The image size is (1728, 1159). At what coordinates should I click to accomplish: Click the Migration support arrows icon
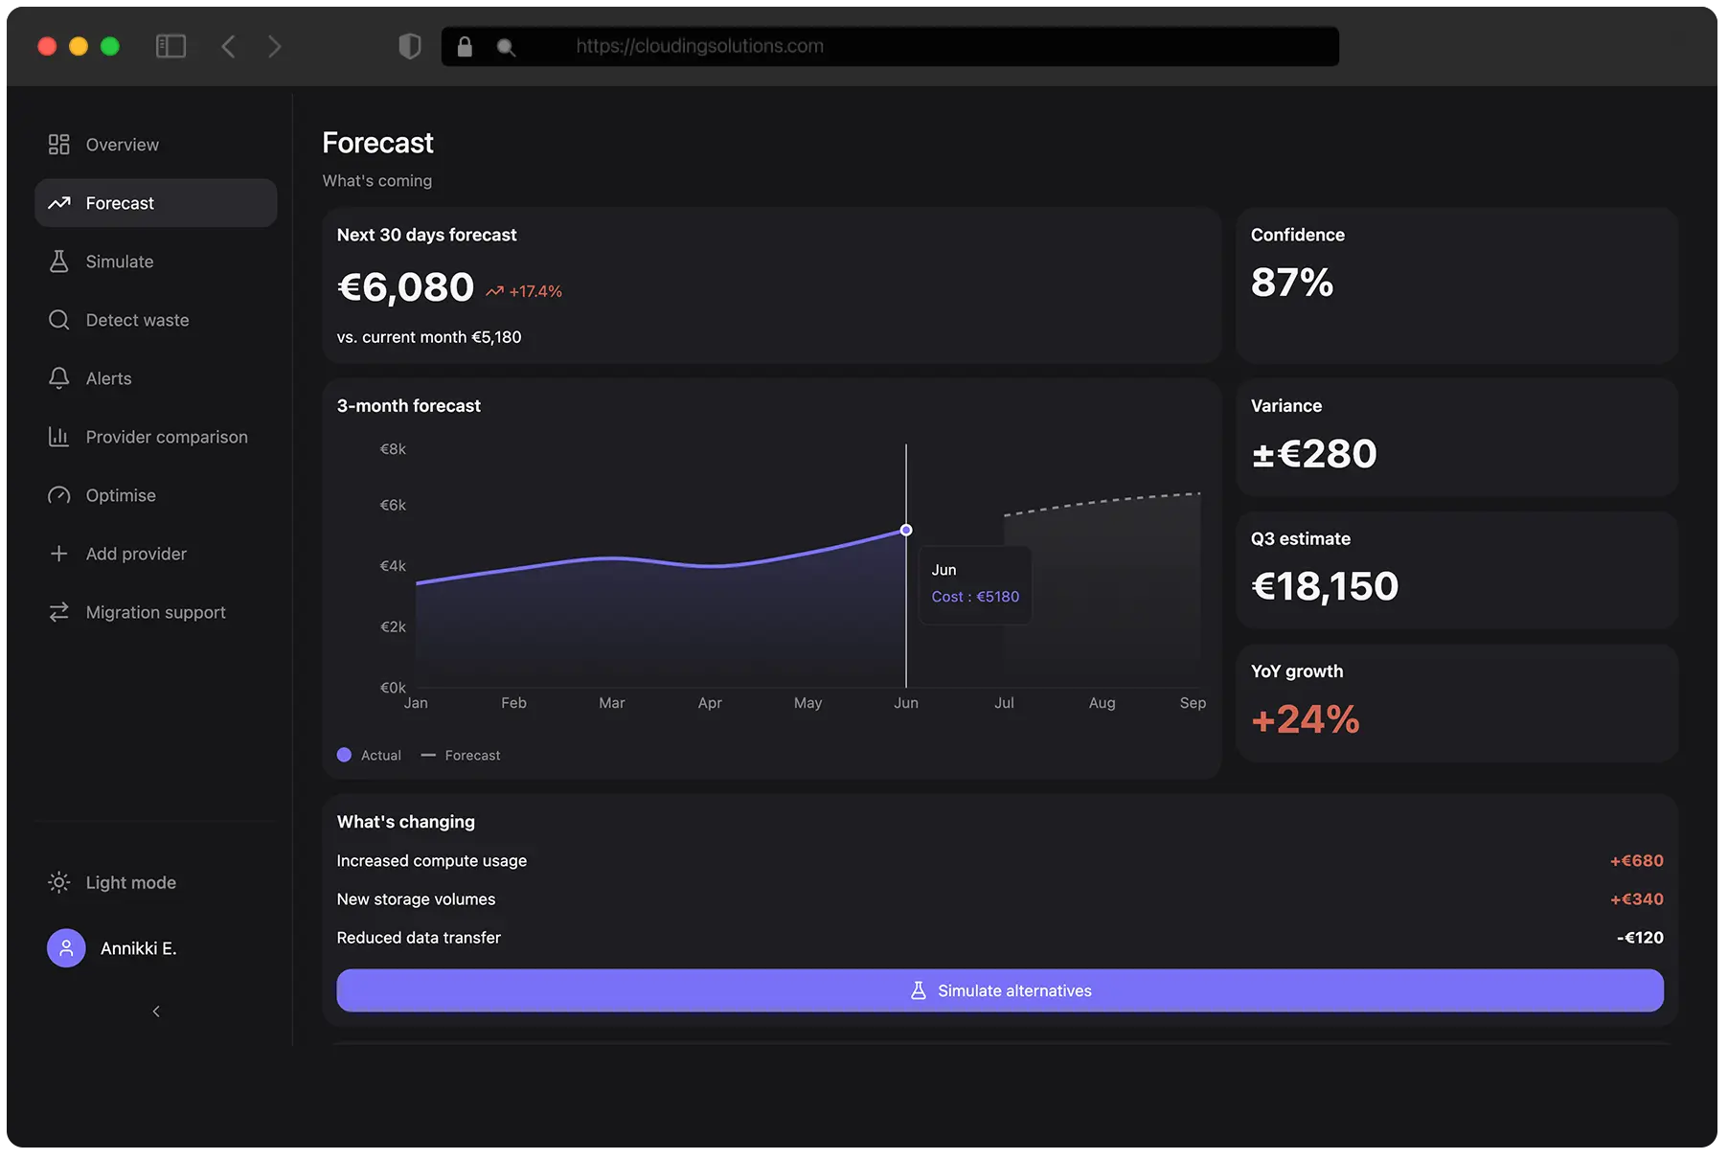coord(58,611)
